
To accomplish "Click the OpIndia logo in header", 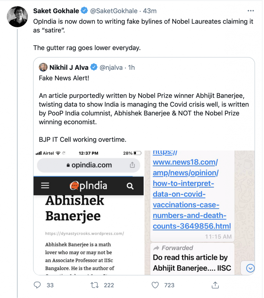I will pos(88,186).
